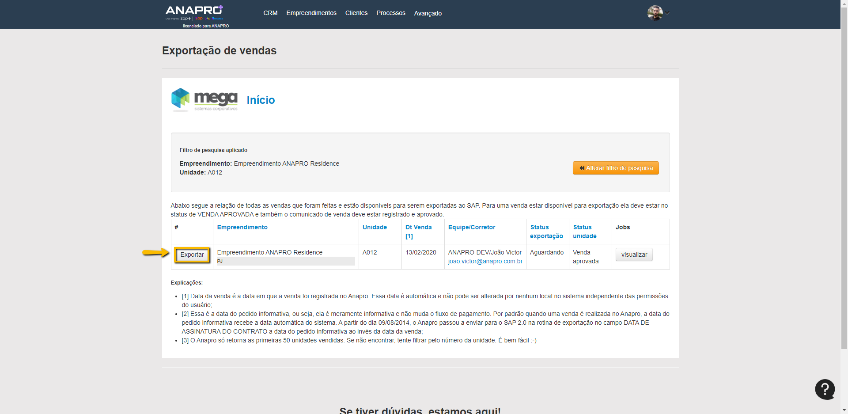Open the Processos menu
The height and width of the screenshot is (414, 848).
point(390,13)
